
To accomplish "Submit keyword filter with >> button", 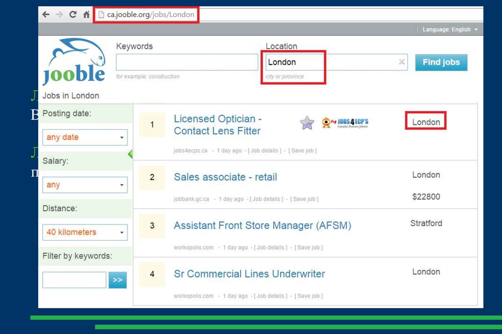I will (118, 280).
